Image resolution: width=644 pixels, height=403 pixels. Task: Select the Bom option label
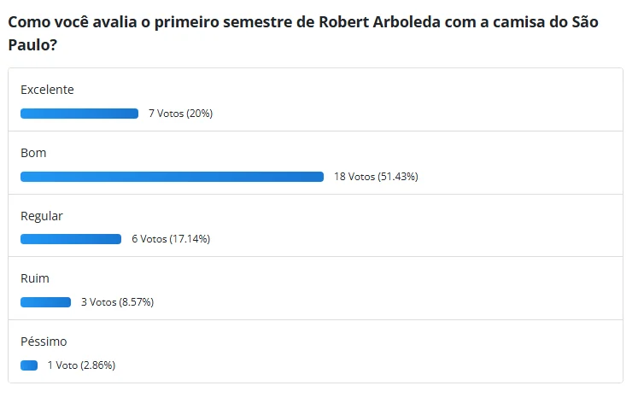click(x=33, y=153)
